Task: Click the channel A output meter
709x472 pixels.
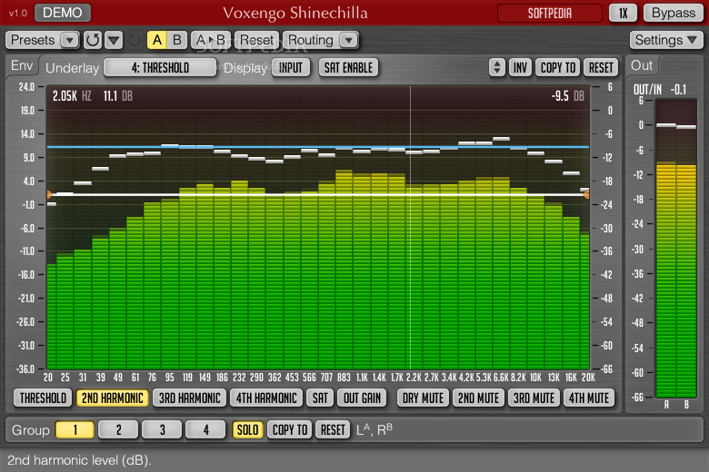Action: 666,249
